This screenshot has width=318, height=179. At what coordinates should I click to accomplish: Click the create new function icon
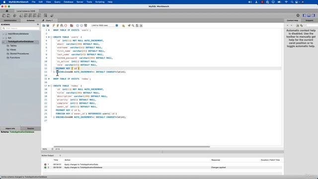39,15
